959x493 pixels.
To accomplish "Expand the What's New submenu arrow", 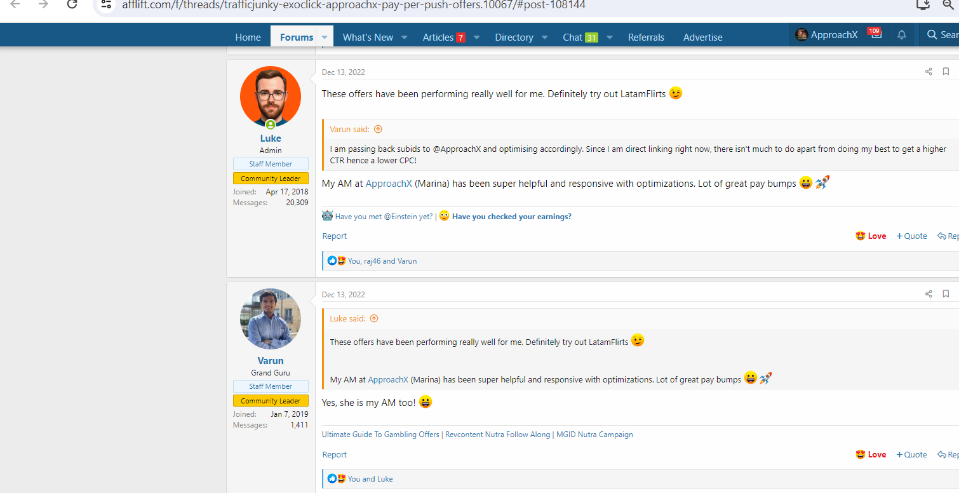I will (x=405, y=37).
